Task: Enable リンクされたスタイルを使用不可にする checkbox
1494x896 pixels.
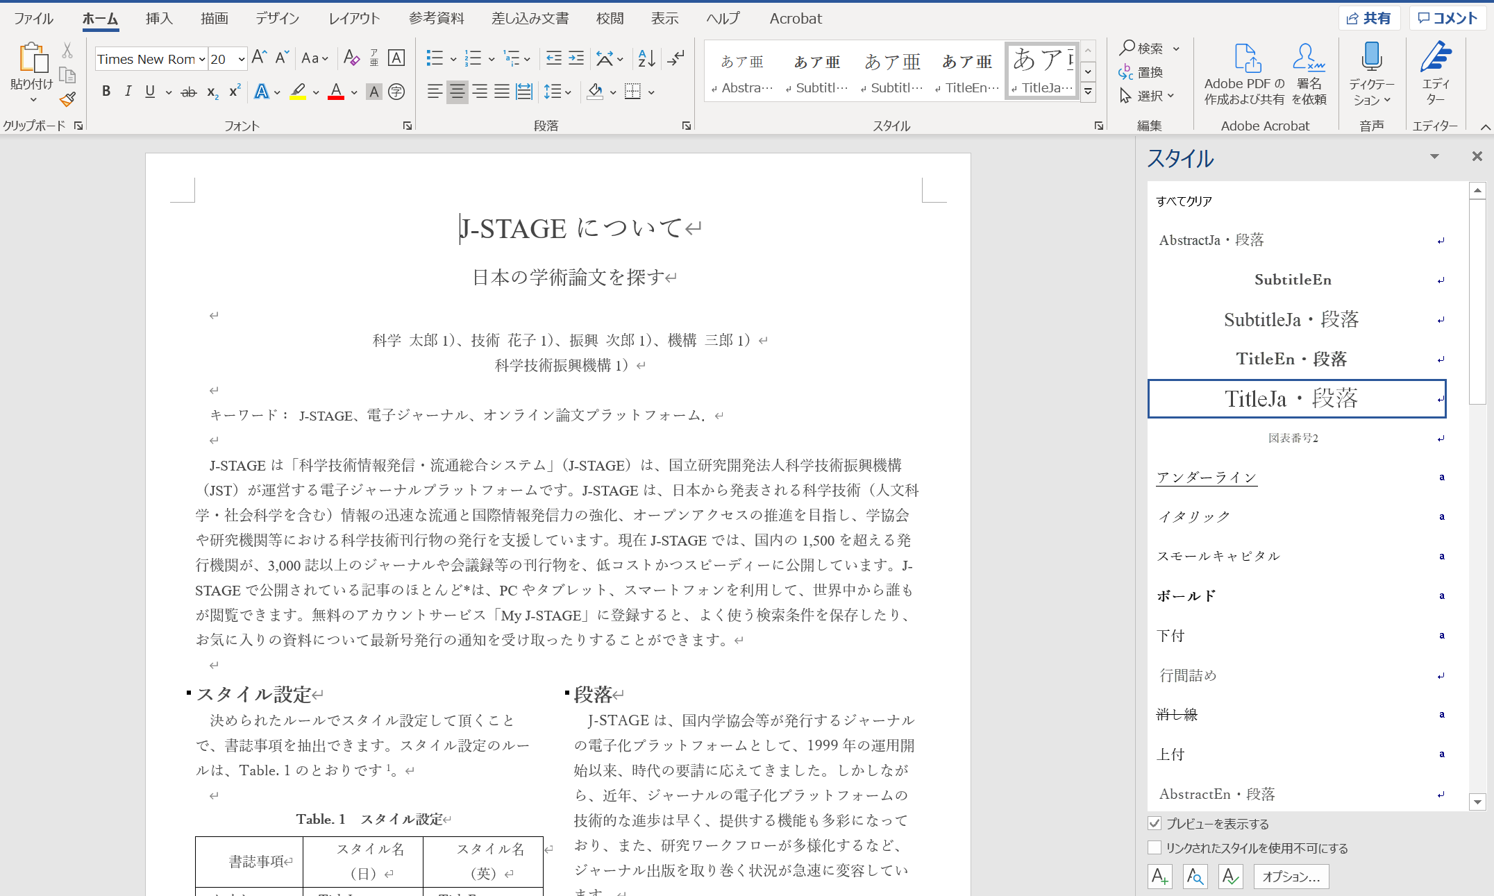Action: (1155, 848)
